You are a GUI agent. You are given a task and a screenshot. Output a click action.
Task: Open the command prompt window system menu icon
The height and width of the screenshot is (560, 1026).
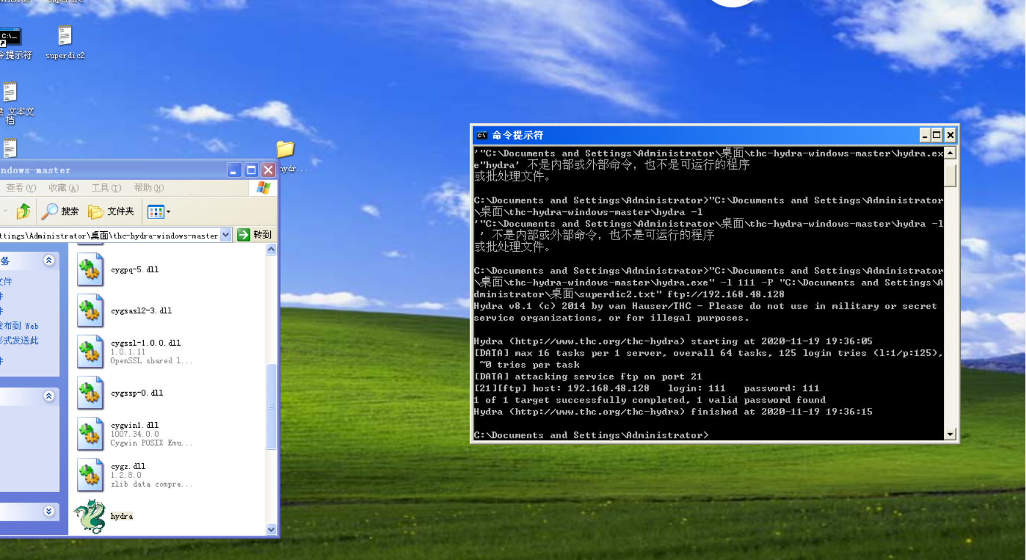point(482,136)
